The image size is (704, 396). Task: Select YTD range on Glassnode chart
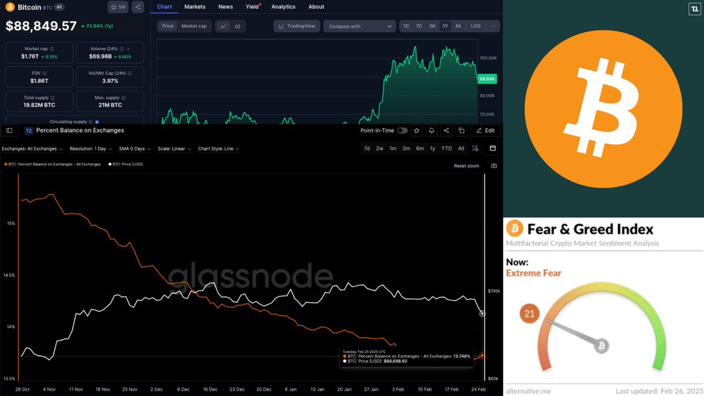click(446, 148)
